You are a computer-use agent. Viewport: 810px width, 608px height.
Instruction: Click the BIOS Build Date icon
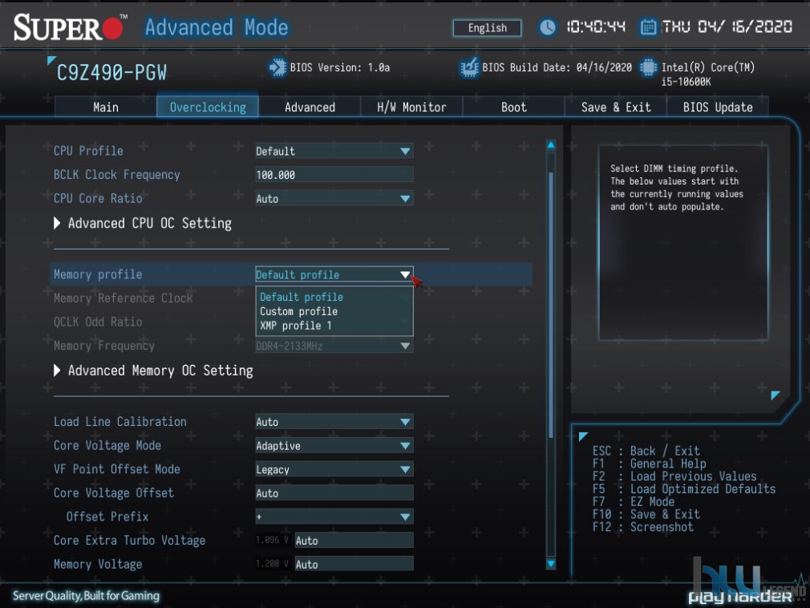pos(469,67)
